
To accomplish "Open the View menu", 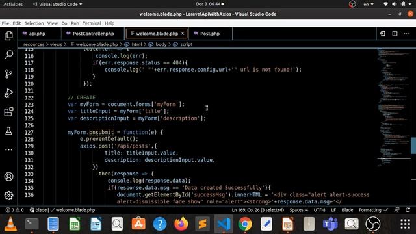I will pyautogui.click(x=53, y=23).
